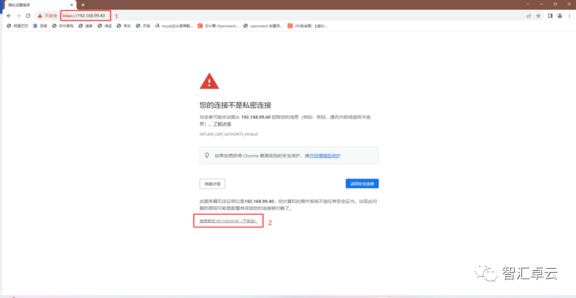Screen dimensions: 576x298
Task: Open the side panel icon
Action: [550, 16]
